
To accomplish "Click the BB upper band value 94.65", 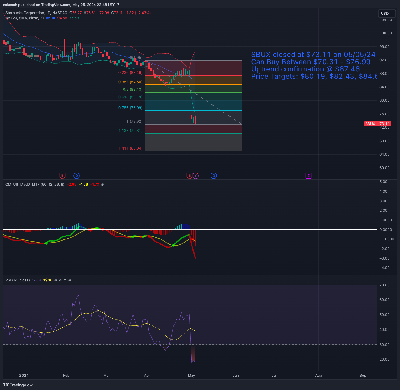I will 62,18.
